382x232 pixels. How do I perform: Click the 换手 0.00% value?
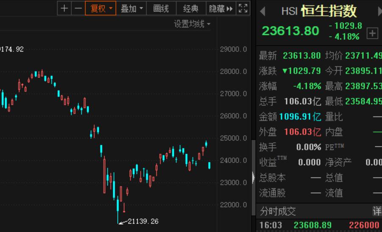(309, 147)
